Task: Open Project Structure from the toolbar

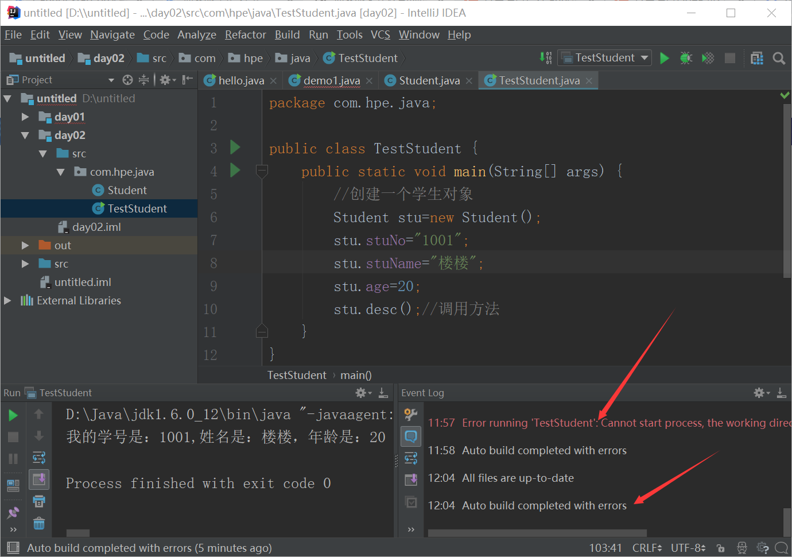Action: click(757, 58)
